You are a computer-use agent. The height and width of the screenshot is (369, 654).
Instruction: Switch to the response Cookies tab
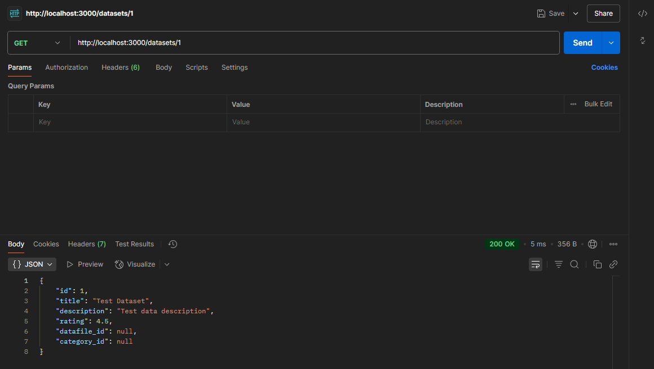(46, 244)
